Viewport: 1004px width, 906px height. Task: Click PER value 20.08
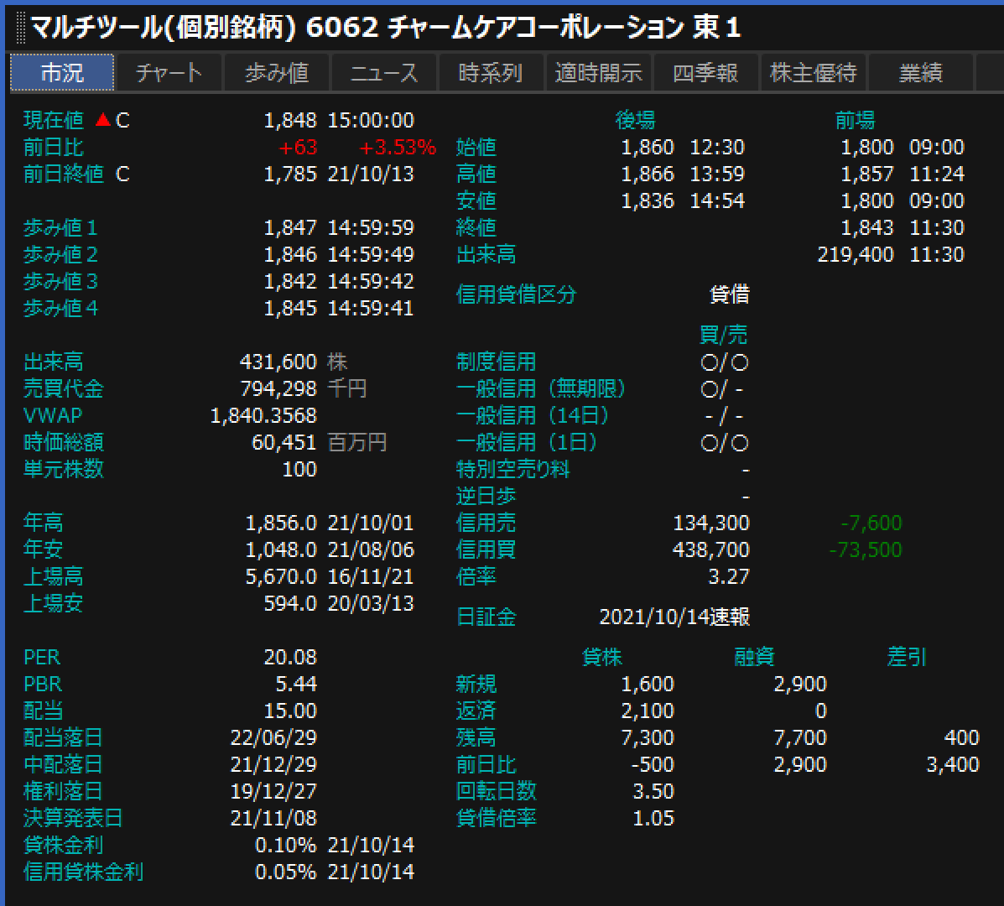pos(290,657)
